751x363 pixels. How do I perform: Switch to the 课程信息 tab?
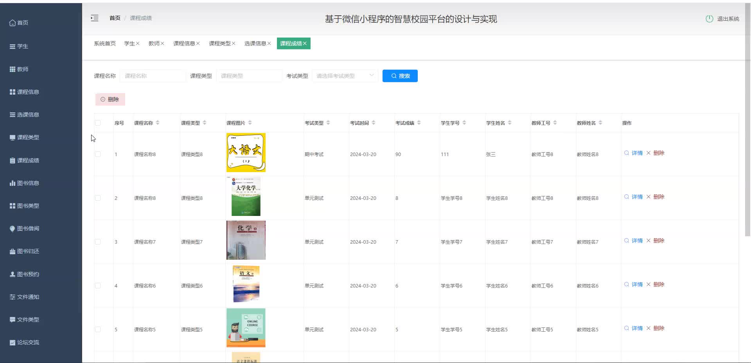184,43
